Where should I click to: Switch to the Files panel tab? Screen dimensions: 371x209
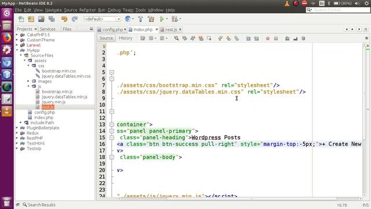click(67, 29)
